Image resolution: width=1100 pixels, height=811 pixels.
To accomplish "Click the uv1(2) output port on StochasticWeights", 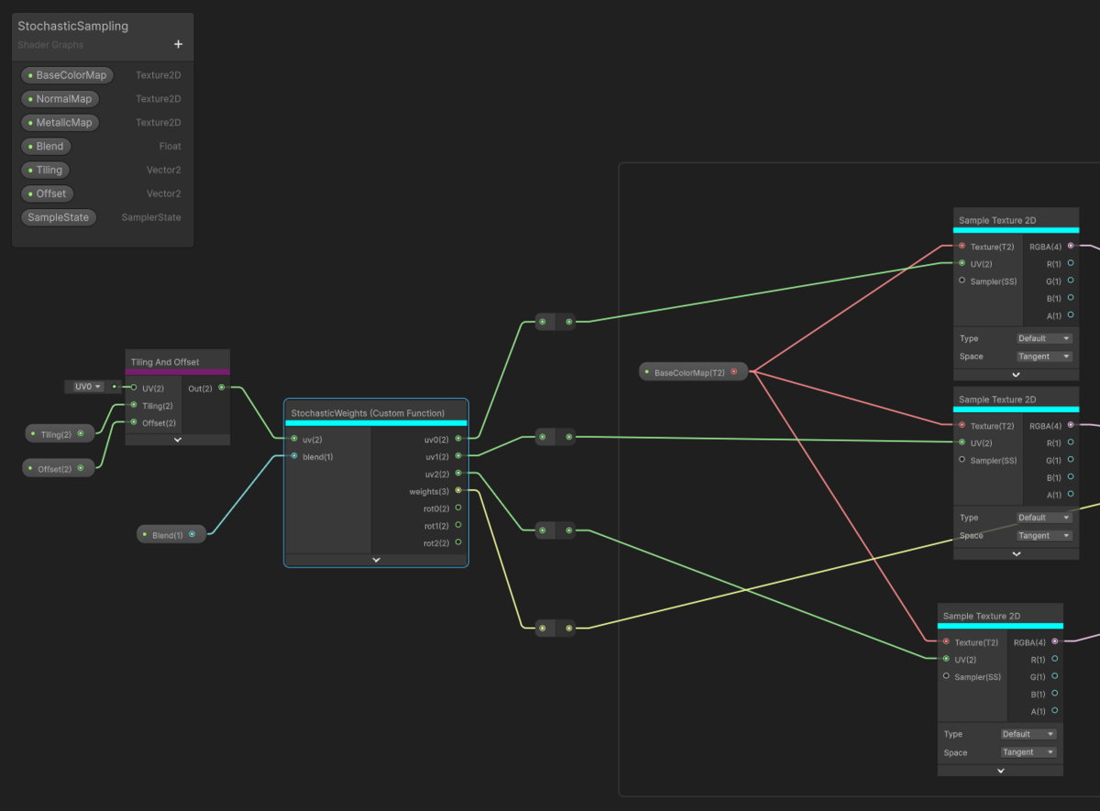I will 458,456.
